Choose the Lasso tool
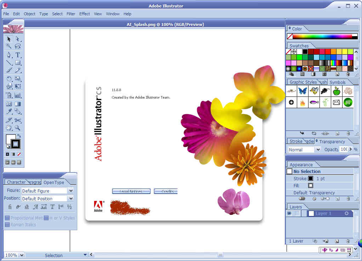 (18, 46)
